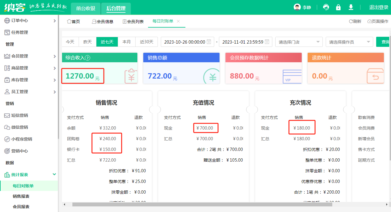
Task: Click the 营销中心 sidebar icon
Action: pyautogui.click(x=7, y=151)
